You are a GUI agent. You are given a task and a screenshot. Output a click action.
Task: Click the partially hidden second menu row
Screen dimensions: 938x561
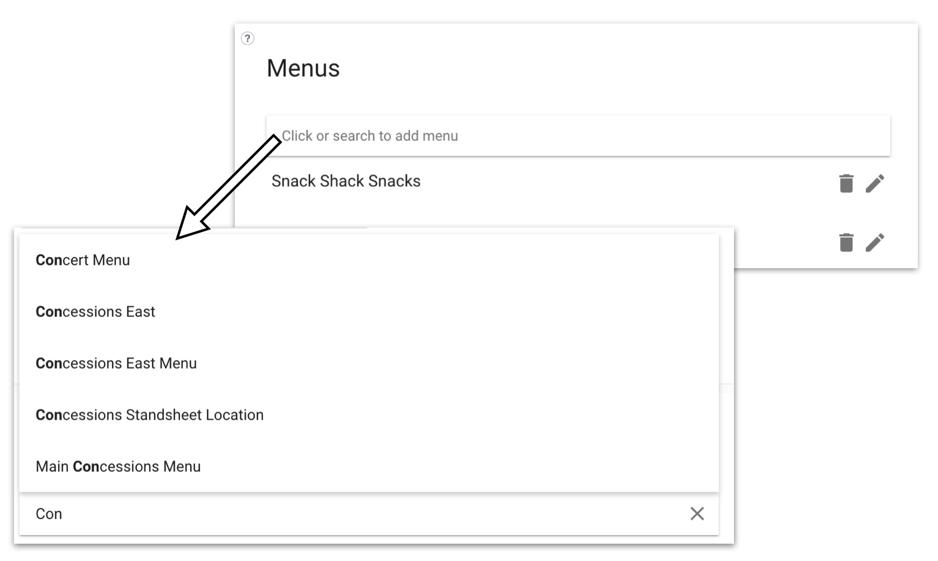click(826, 242)
